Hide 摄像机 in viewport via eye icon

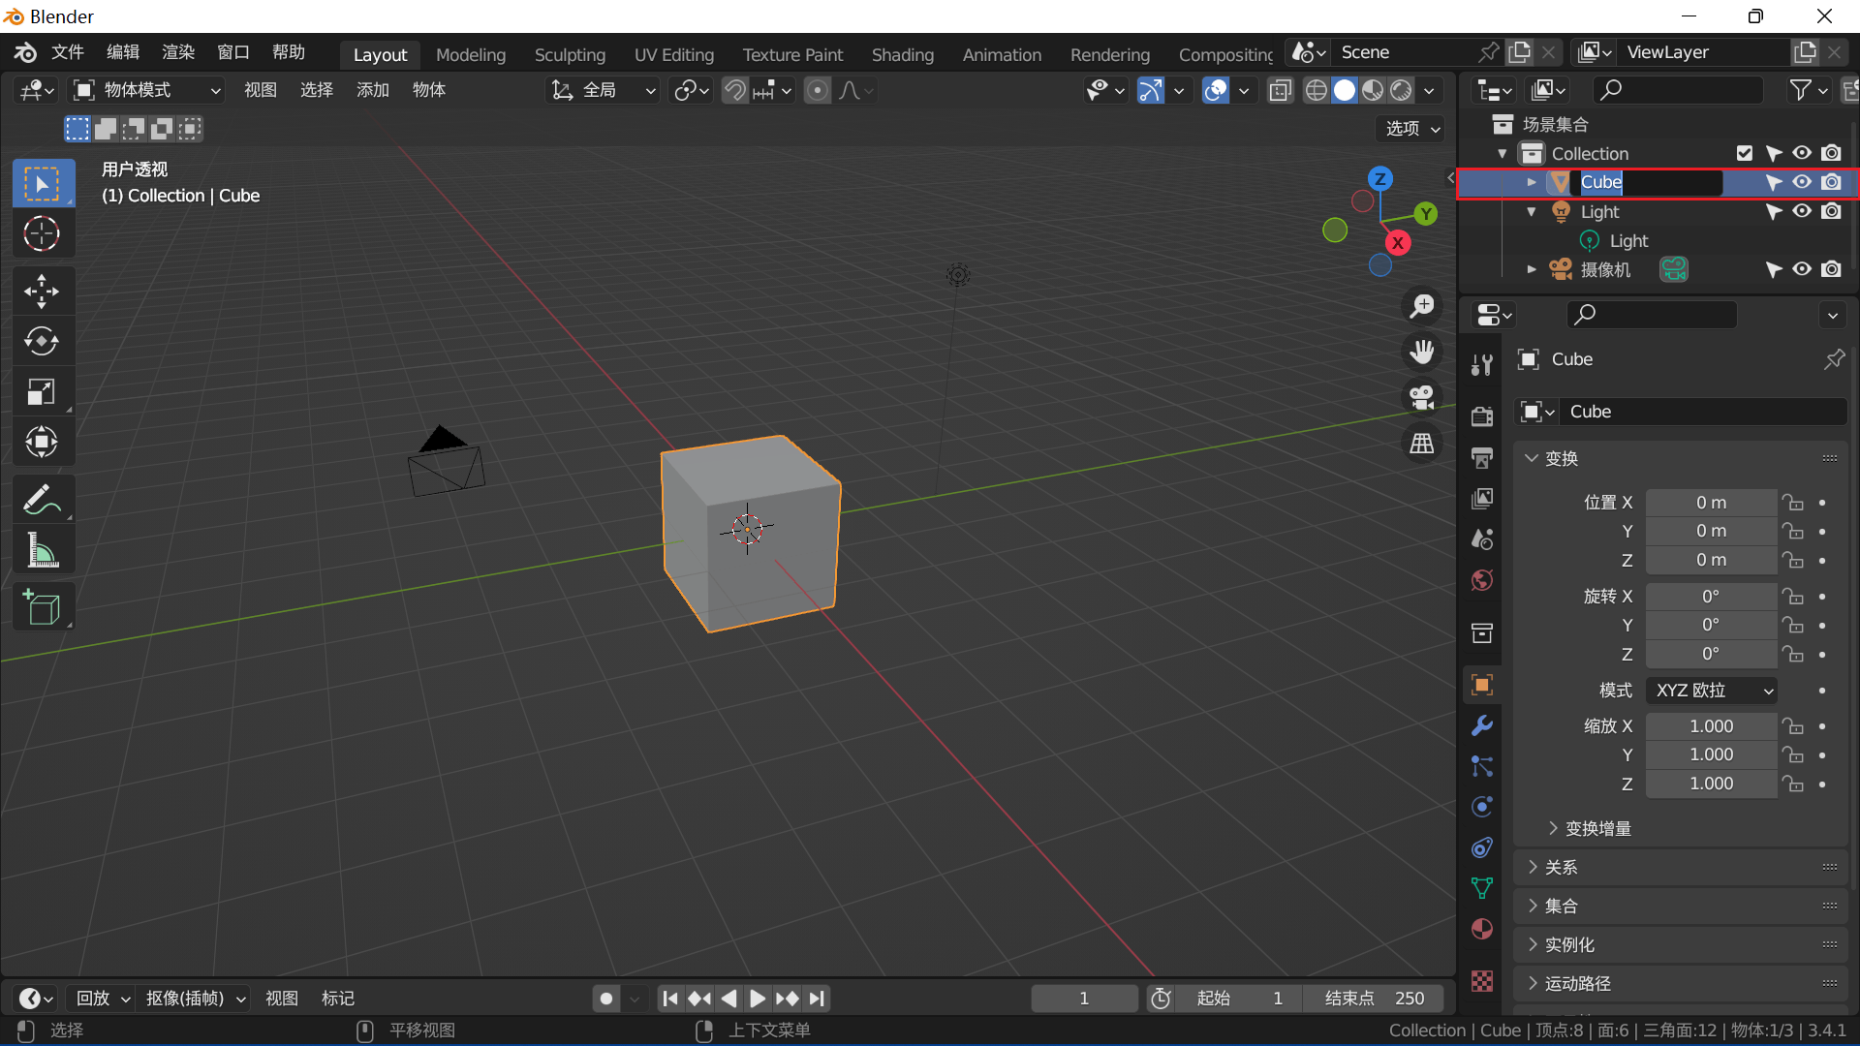tap(1802, 269)
